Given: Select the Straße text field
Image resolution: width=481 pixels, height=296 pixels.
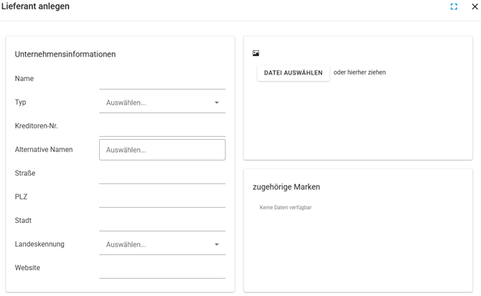Looking at the screenshot, I should [162, 174].
